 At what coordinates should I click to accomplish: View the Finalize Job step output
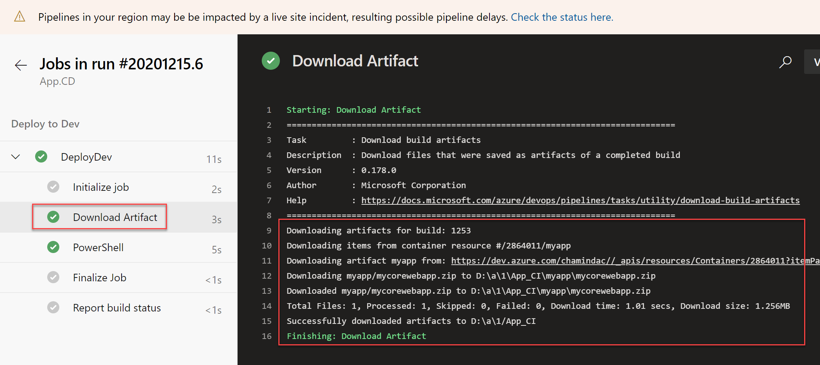coord(99,277)
